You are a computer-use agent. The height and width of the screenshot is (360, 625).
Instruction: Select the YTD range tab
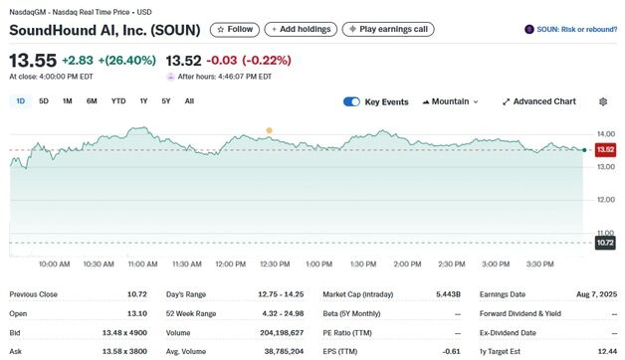(118, 101)
